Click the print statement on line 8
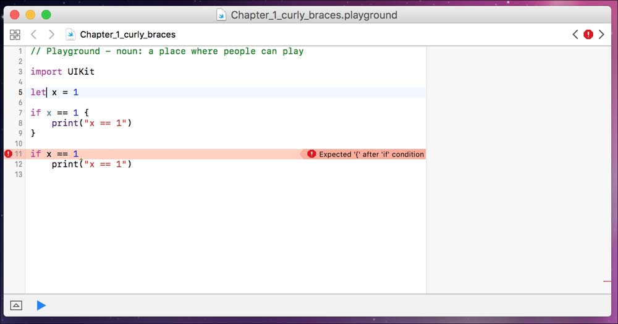The height and width of the screenshot is (324, 618). coord(91,123)
